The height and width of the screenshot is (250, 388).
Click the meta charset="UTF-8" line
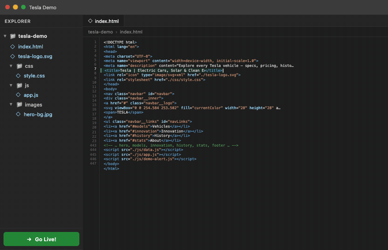(128, 56)
